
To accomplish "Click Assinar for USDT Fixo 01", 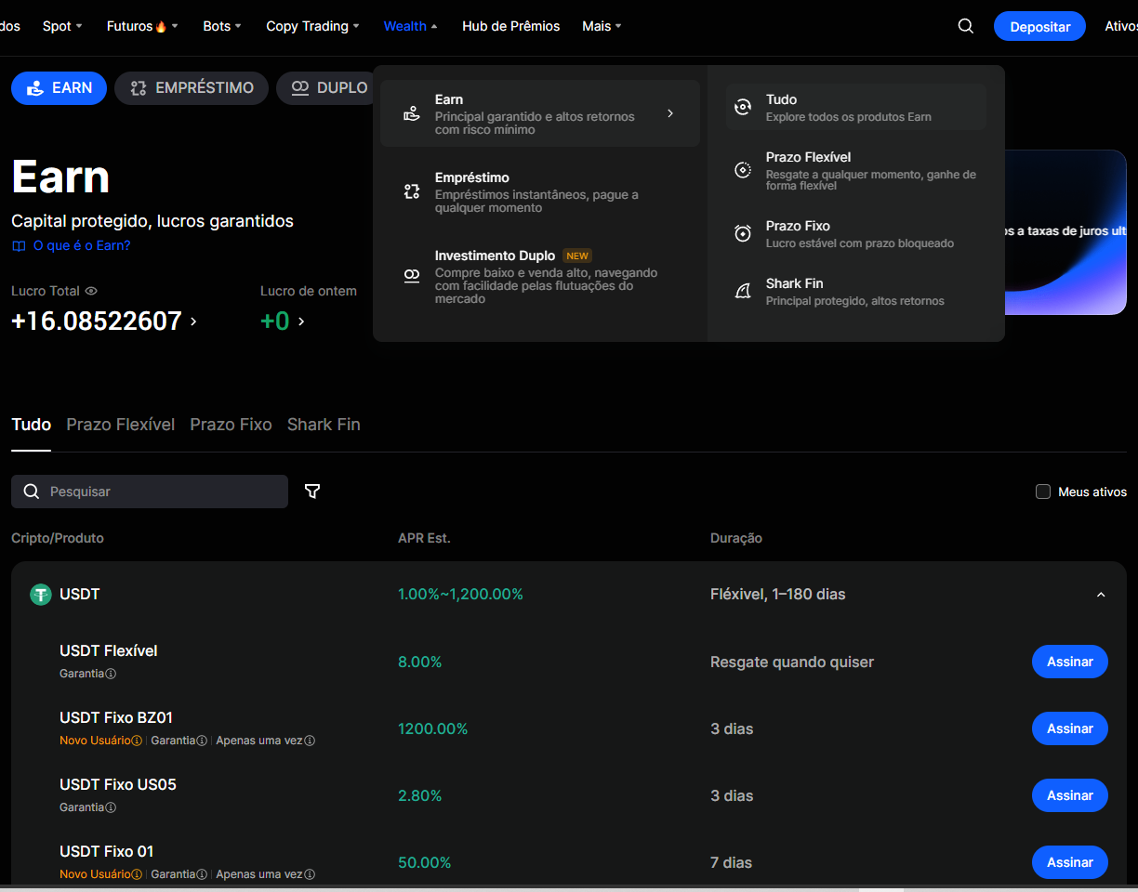I will [1070, 862].
